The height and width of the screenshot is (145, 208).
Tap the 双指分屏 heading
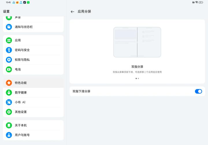tap(137, 67)
